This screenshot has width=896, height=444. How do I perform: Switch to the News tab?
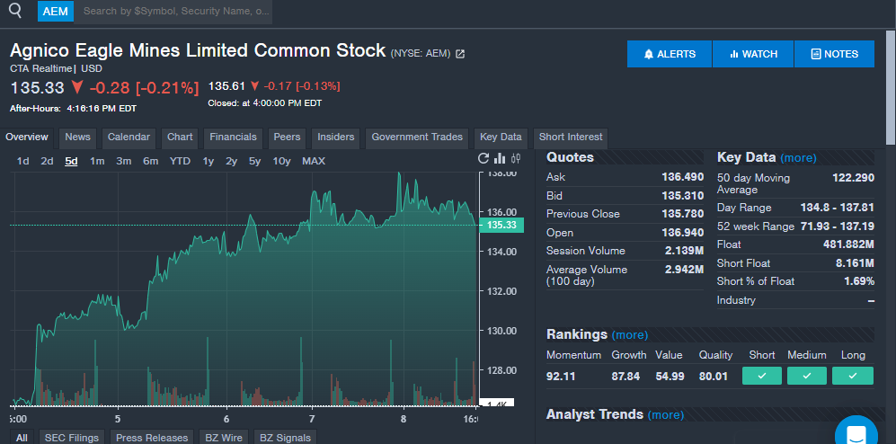tap(77, 138)
